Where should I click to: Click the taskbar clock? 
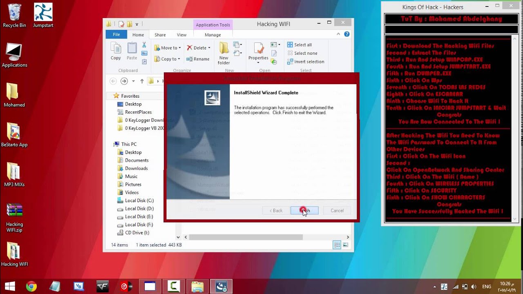pyautogui.click(x=507, y=286)
